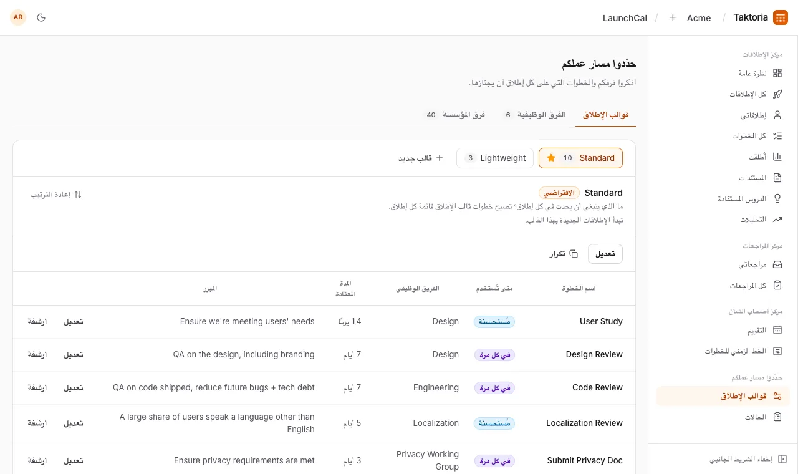Click تعديل in the User Study row
This screenshot has width=798, height=474.
74,322
